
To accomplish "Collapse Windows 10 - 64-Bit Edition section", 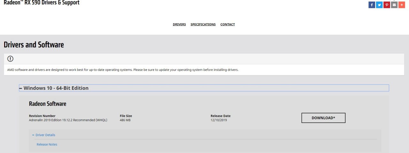I will point(204,88).
